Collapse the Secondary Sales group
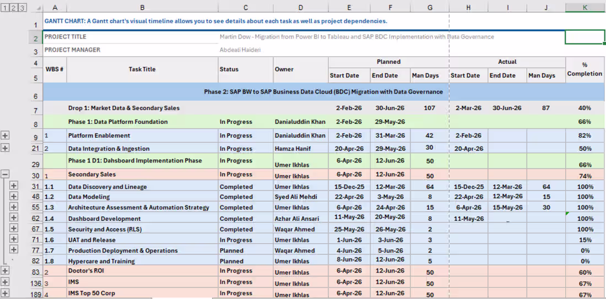Screen dimensions: 606x299 (x=5, y=175)
